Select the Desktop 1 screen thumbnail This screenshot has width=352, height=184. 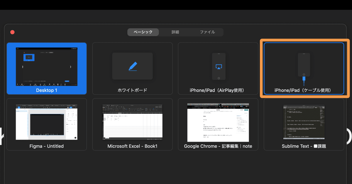[x=47, y=67]
